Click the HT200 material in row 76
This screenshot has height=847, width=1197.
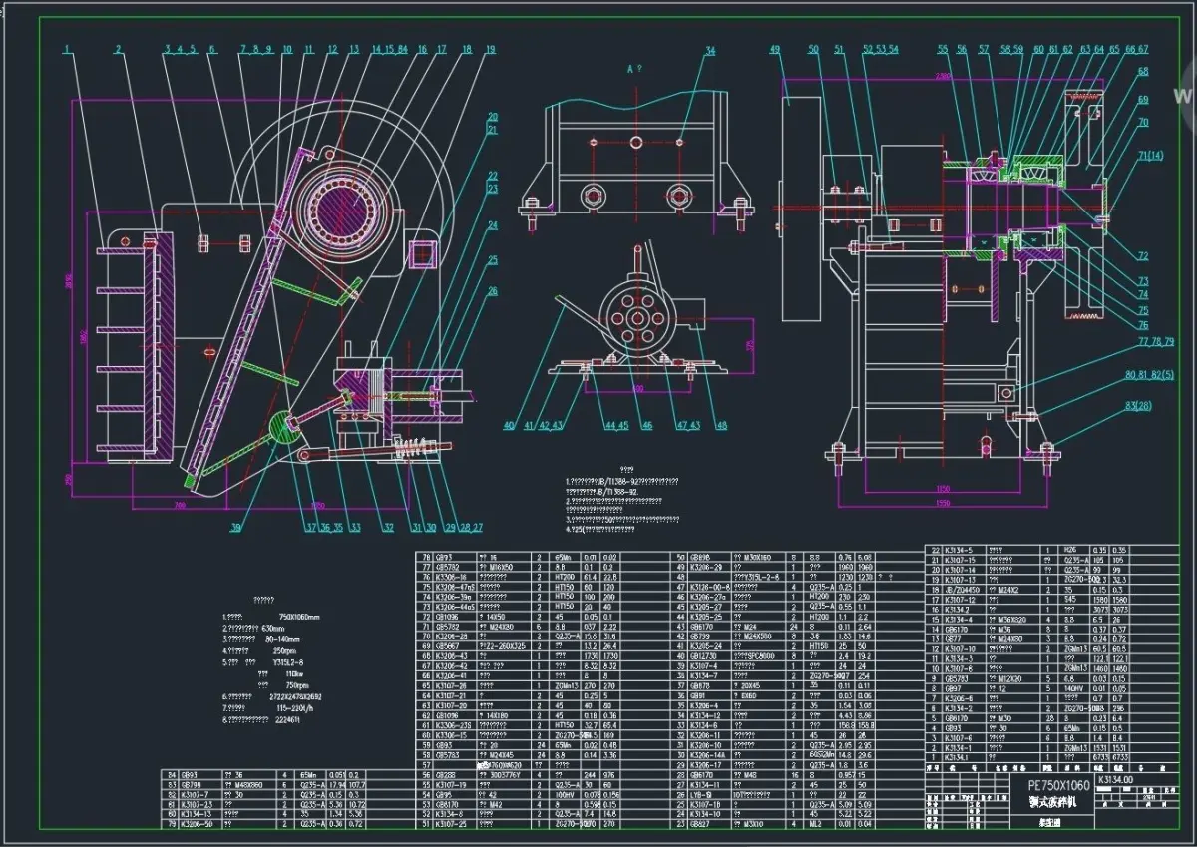(564, 577)
